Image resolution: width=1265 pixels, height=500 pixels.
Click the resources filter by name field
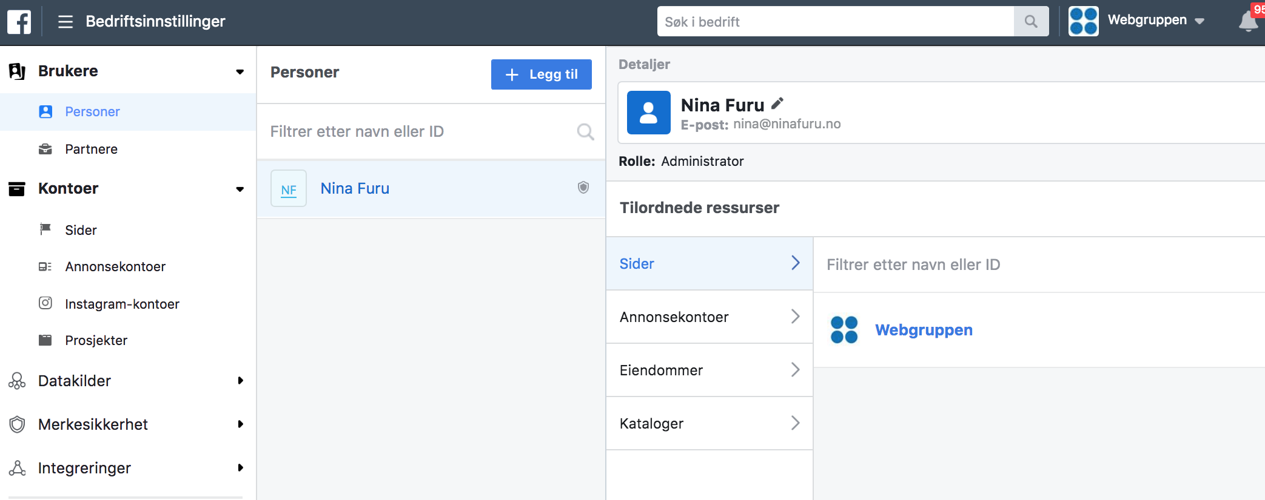pos(1039,265)
